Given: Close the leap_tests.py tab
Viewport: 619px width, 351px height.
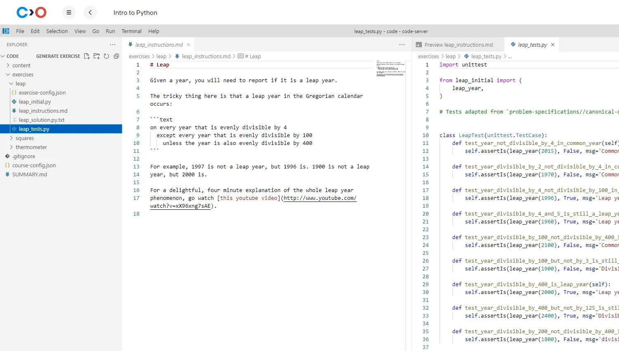Looking at the screenshot, I should point(553,45).
